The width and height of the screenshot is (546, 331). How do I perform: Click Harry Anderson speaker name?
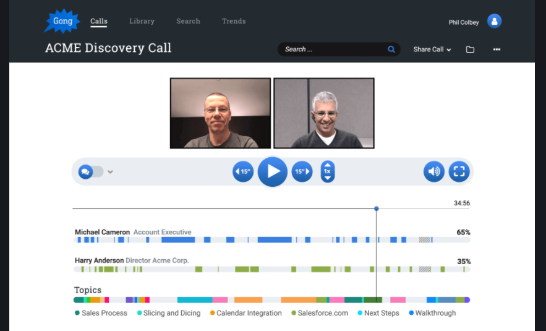[x=99, y=260]
